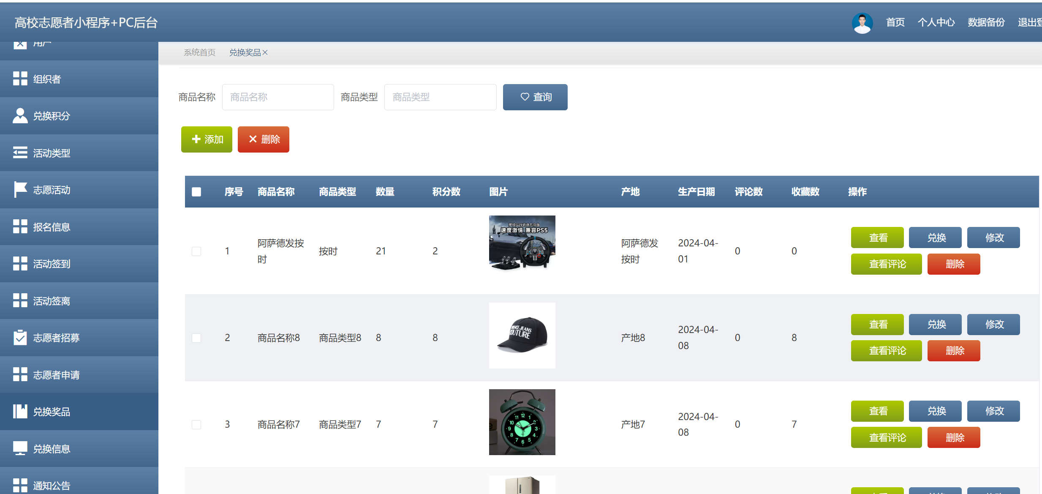The image size is (1042, 494).
Task: Click the plus icon on 添加 button
Action: click(196, 139)
